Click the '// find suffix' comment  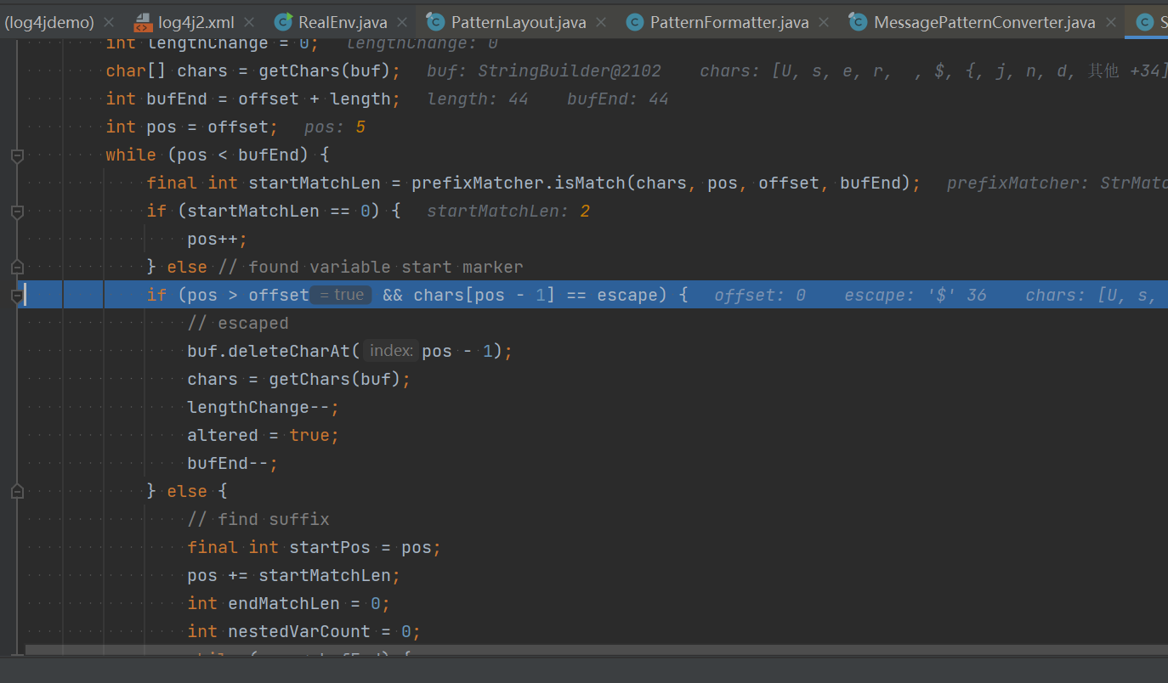point(258,519)
